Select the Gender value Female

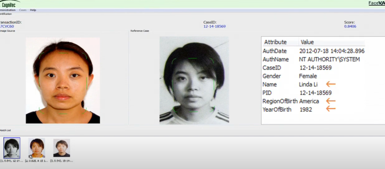[x=308, y=76]
